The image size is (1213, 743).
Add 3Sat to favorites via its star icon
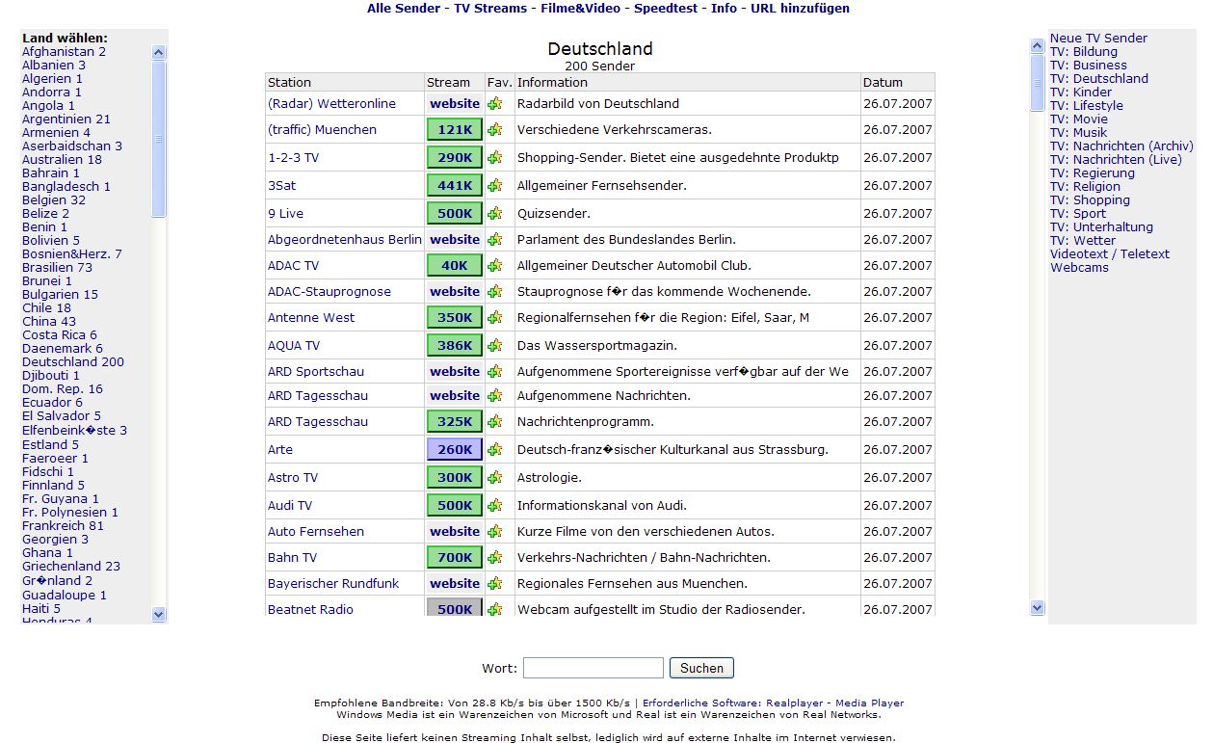point(495,186)
